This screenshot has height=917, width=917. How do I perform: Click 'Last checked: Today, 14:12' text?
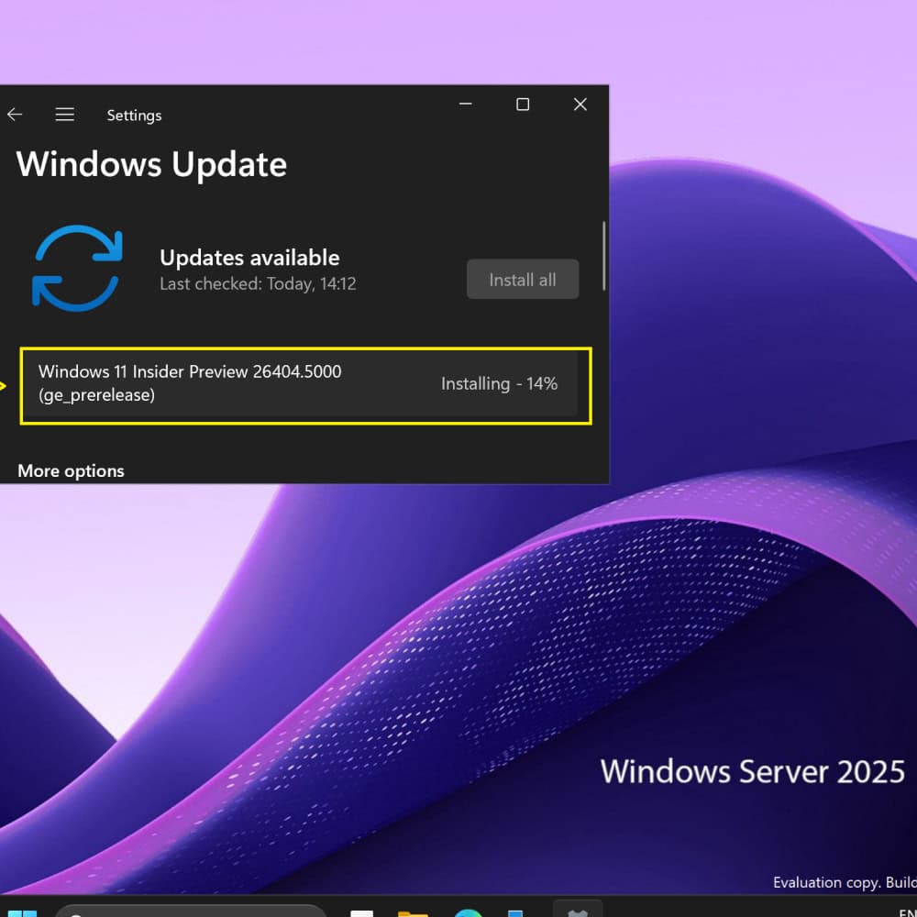258,284
